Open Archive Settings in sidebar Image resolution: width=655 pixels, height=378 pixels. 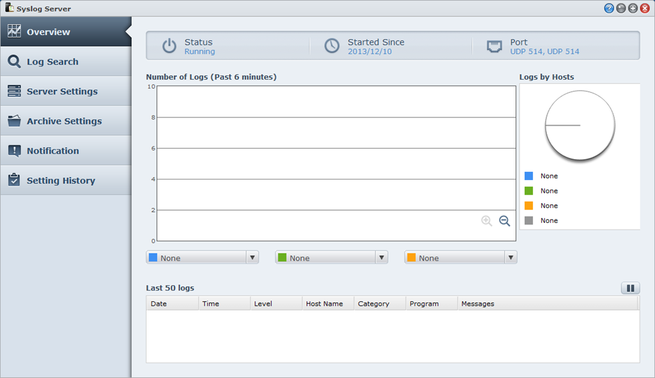pos(64,121)
